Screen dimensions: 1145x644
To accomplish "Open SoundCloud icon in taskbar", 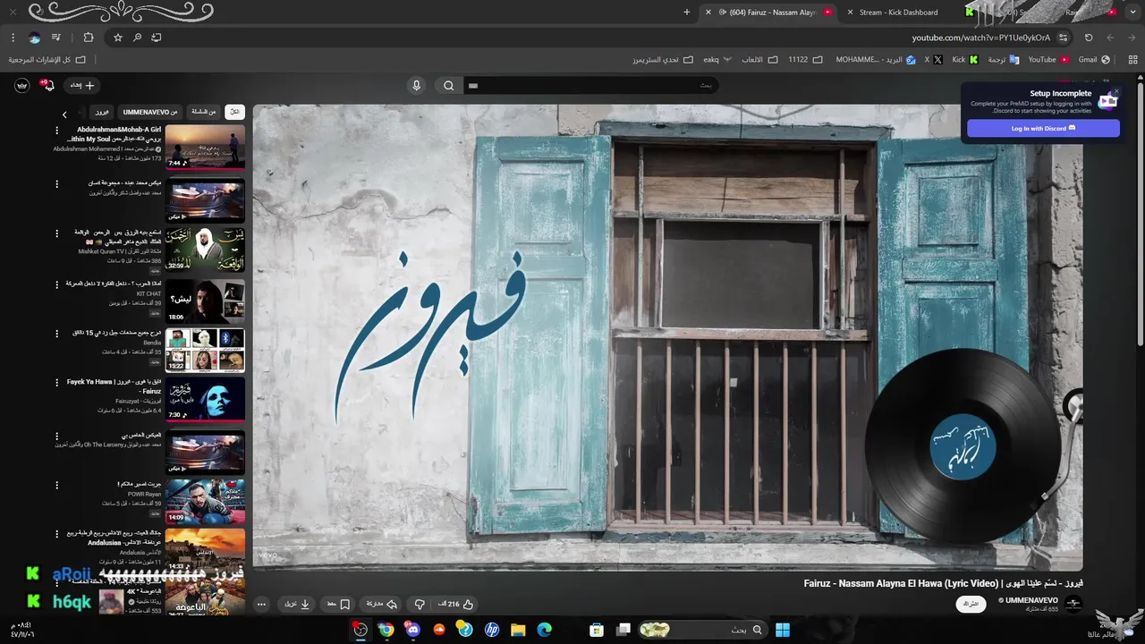I will [x=439, y=630].
